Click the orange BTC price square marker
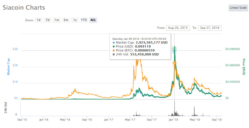 [174, 63]
